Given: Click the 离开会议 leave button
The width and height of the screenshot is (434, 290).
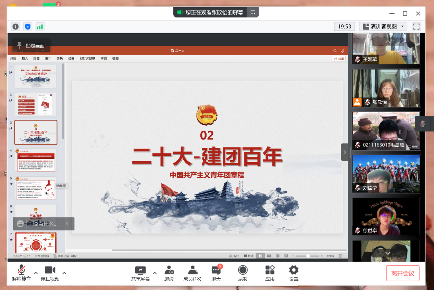Looking at the screenshot, I should 403,273.
